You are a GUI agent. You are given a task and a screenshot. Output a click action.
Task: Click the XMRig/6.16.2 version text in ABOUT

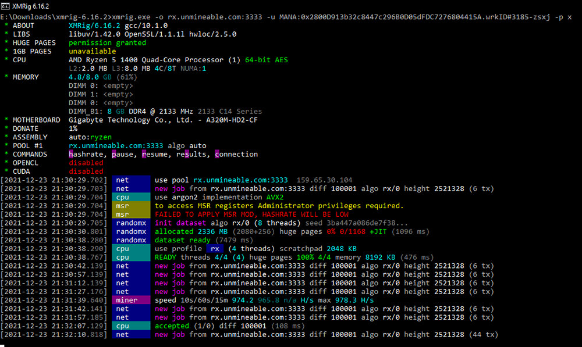click(x=94, y=26)
